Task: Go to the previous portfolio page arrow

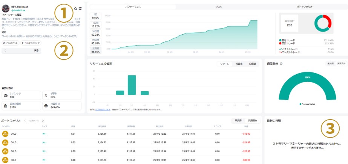Action: pyautogui.click(x=25, y=121)
